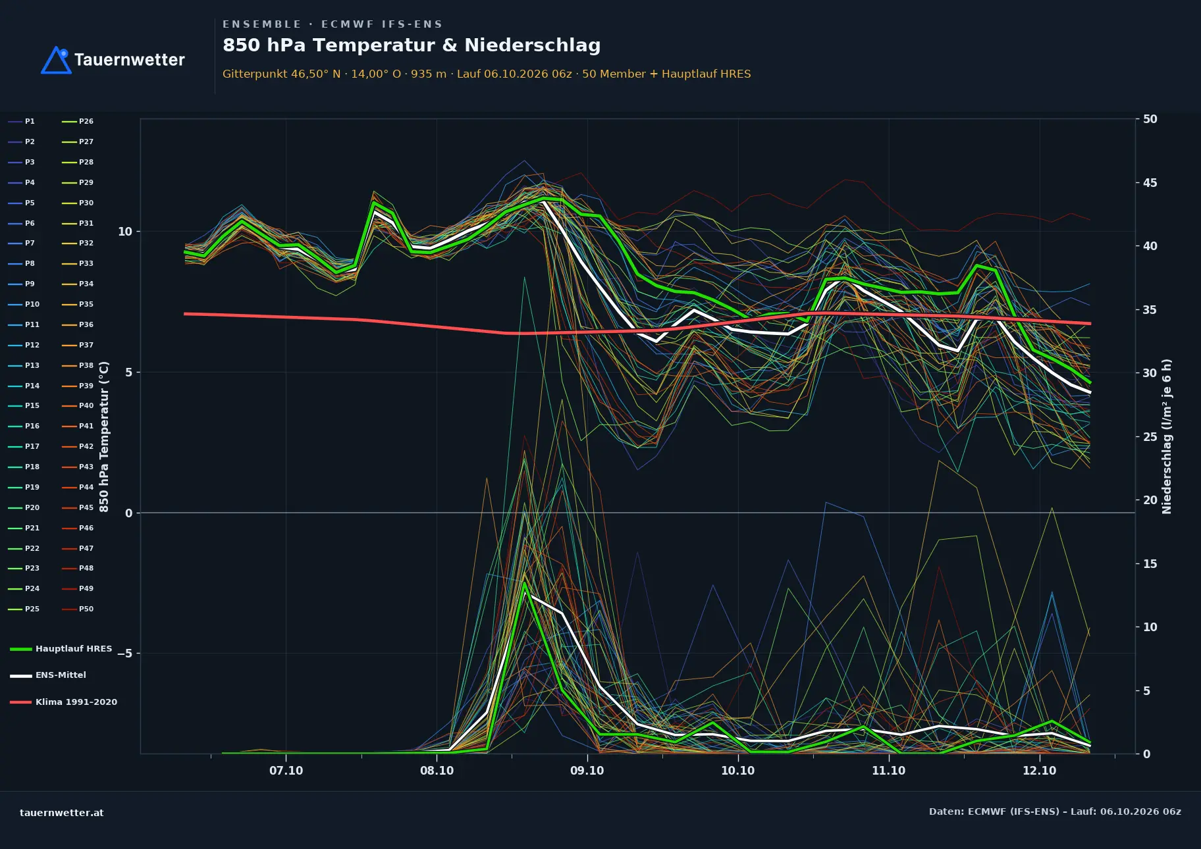The width and height of the screenshot is (1201, 849).
Task: Select the ENS-Mittel legend entry
Action: point(48,675)
